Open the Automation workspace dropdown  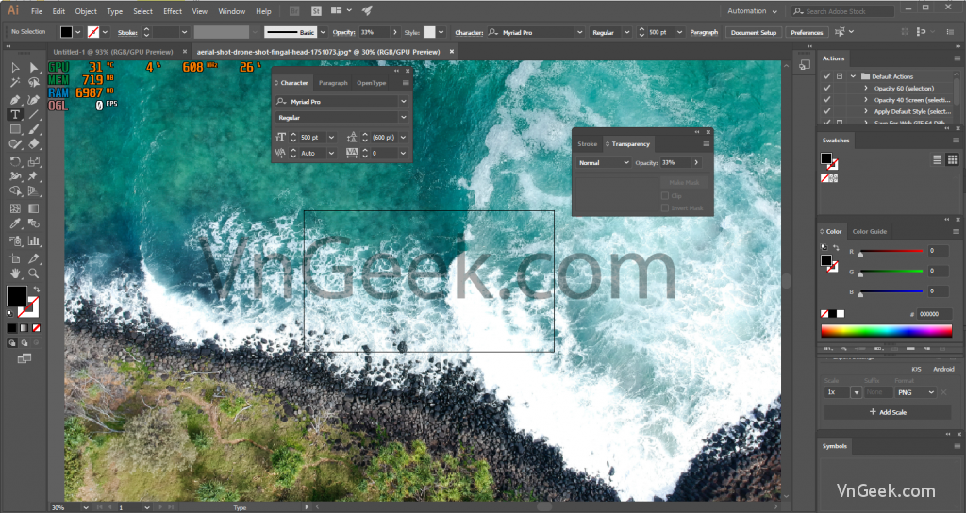click(752, 11)
